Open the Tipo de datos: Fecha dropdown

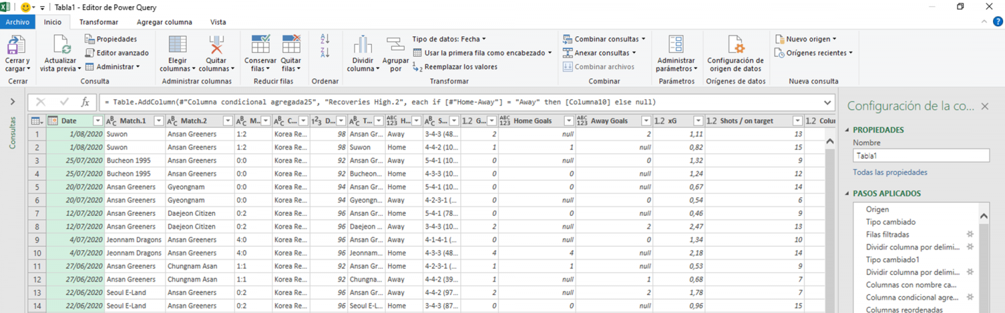pos(449,40)
